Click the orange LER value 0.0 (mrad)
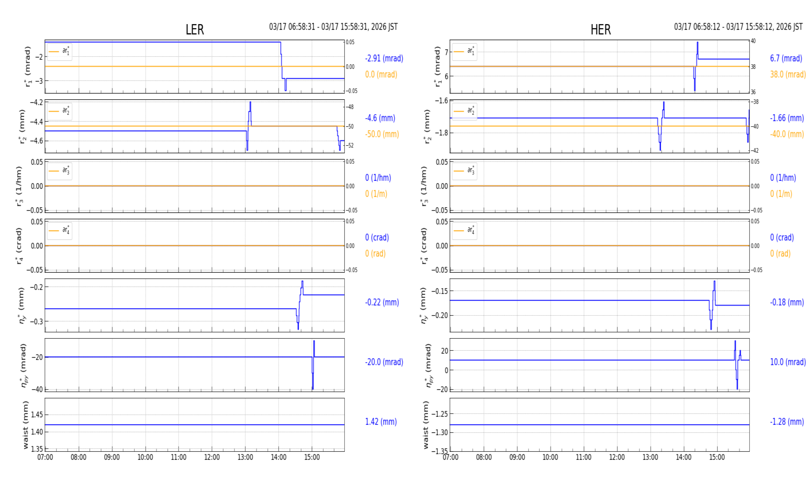Viewport: 810px width, 496px height. coord(381,75)
